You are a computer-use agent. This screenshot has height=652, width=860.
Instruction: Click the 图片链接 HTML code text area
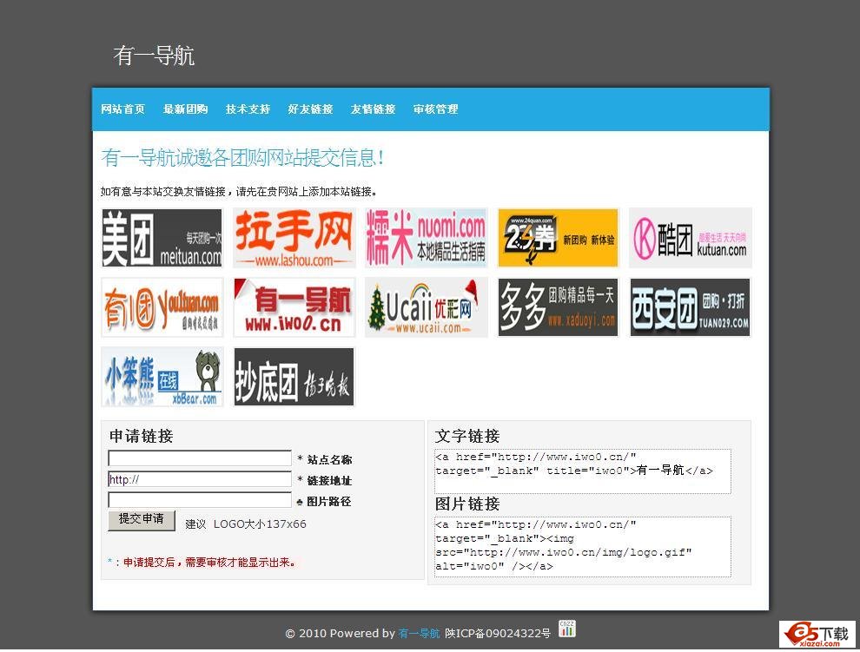583,547
